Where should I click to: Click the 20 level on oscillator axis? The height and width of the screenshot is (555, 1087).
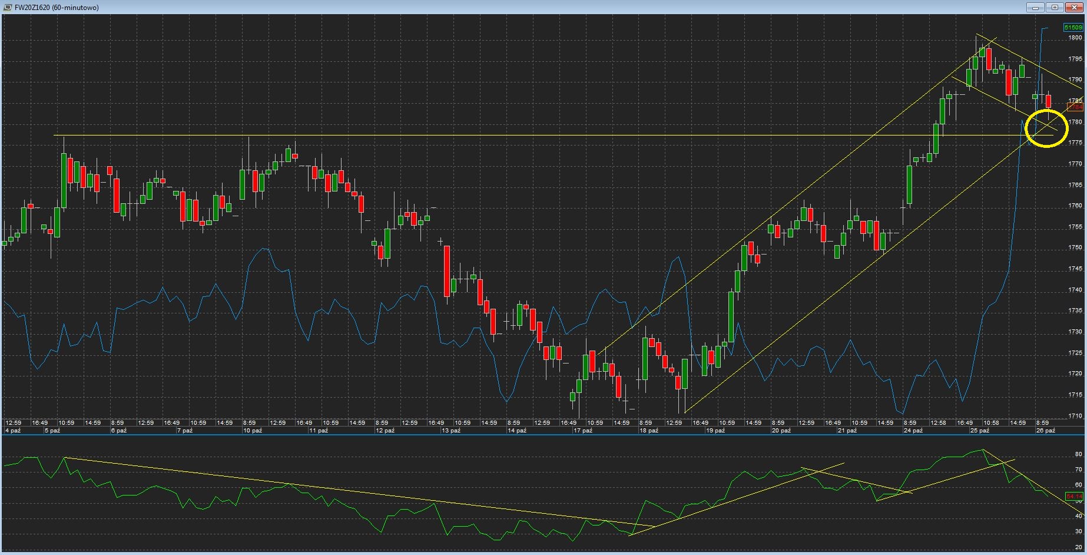(1078, 547)
